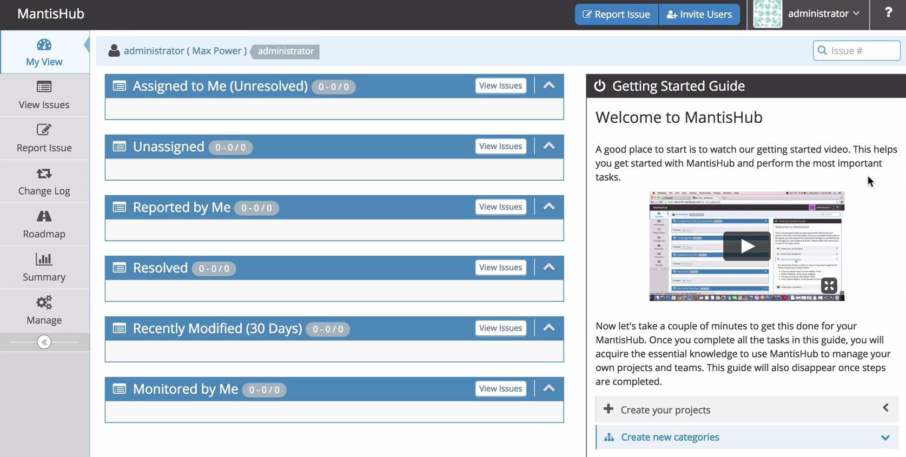Viewport: 906px width, 457px height.
Task: Open the Unassigned heading link
Action: 169,147
